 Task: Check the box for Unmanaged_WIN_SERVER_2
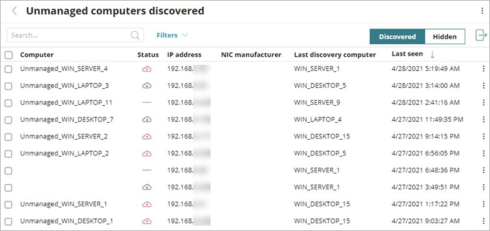[8, 137]
